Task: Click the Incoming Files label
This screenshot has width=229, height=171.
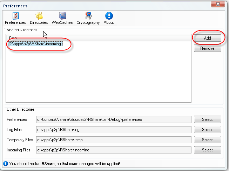Action: click(18, 150)
